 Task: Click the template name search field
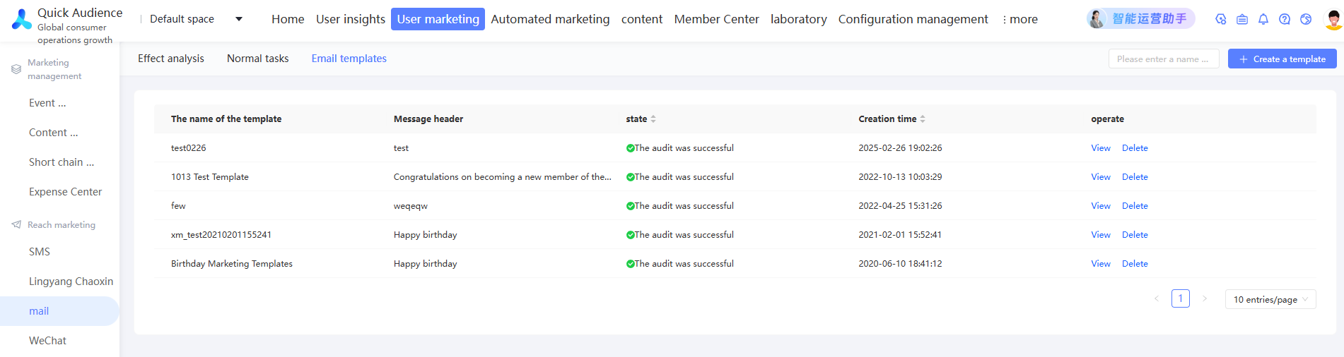(1163, 59)
